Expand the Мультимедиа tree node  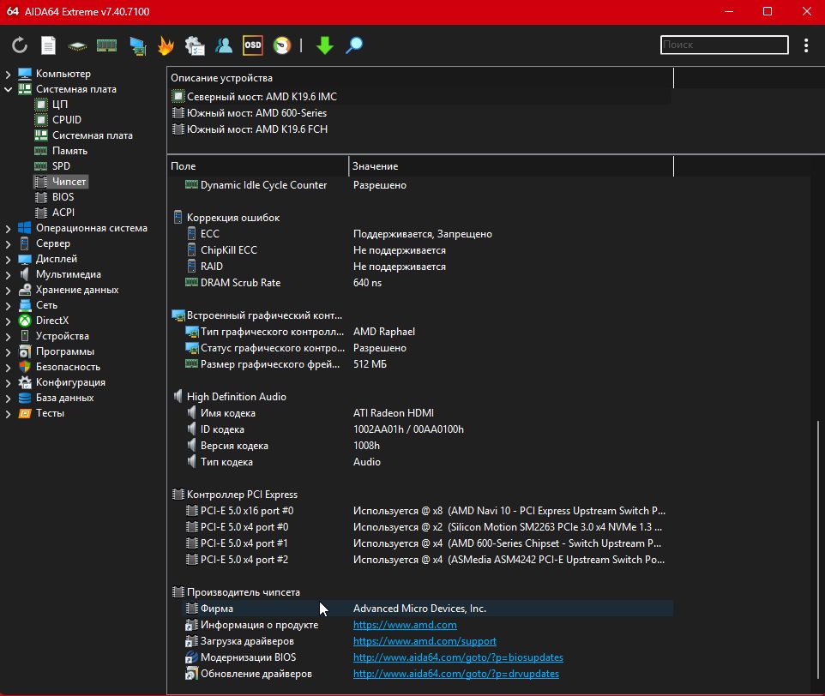click(x=8, y=275)
